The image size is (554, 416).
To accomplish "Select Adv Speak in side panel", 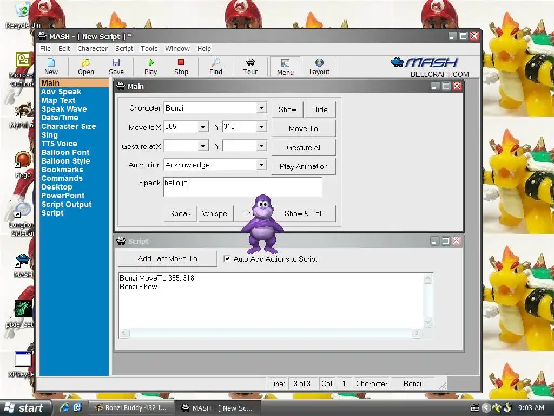I will 61,92.
